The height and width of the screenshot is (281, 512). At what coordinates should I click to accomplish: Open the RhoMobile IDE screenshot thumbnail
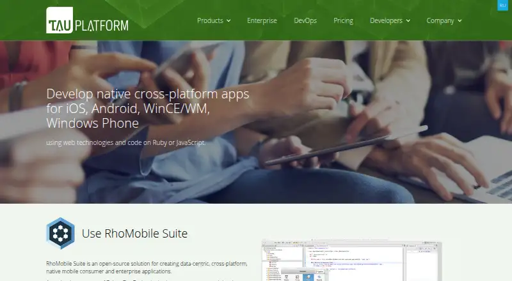[351, 261]
